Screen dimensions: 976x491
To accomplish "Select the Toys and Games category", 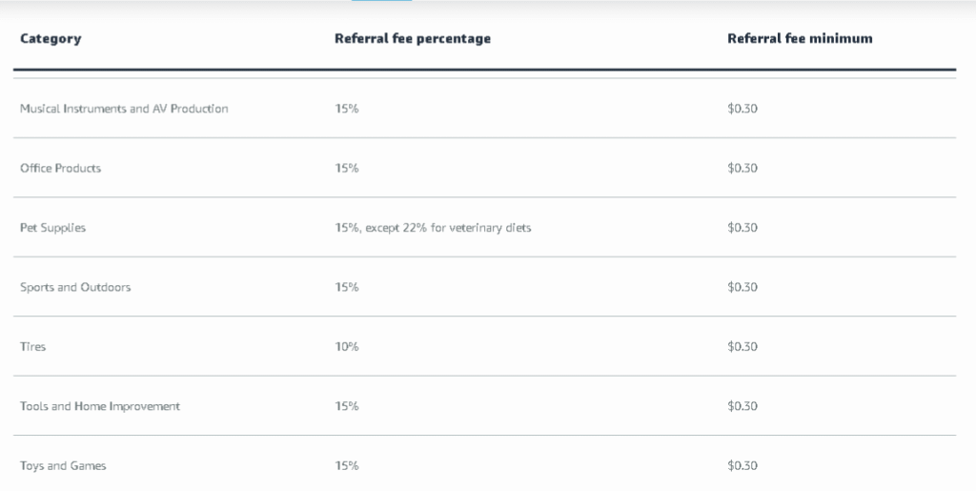I will [63, 466].
